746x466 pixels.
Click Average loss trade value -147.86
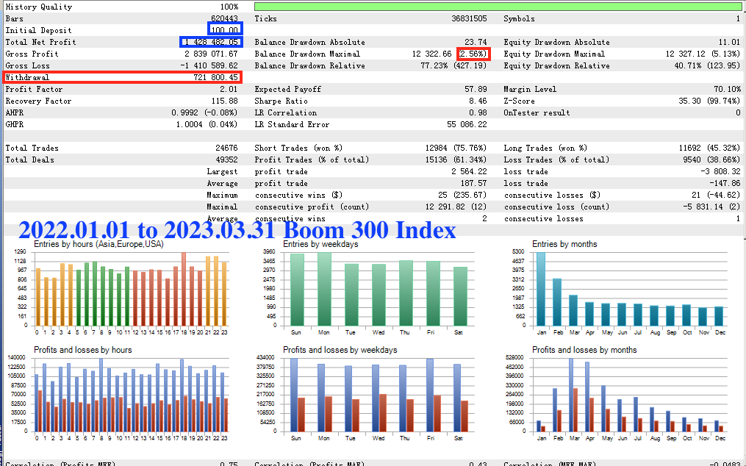tap(725, 183)
